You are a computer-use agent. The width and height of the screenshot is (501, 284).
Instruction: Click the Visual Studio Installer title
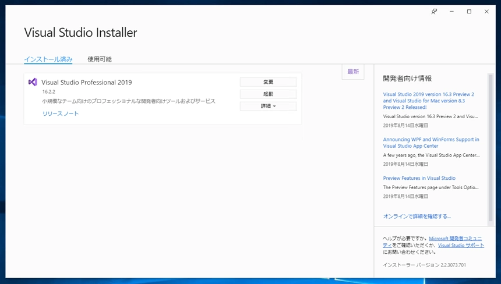click(80, 33)
